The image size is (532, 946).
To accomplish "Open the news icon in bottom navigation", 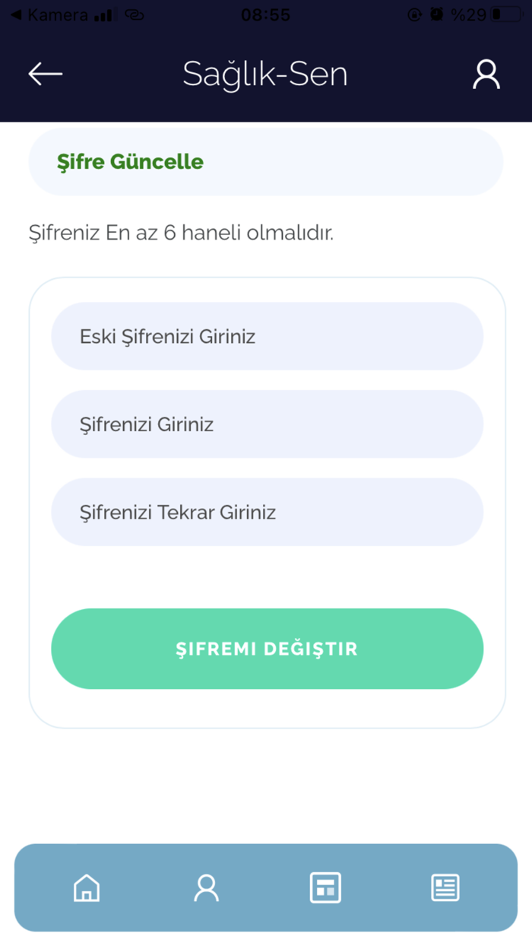I will point(445,887).
